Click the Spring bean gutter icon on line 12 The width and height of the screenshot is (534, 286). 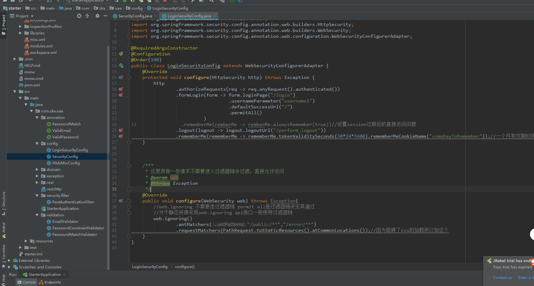coord(121,54)
